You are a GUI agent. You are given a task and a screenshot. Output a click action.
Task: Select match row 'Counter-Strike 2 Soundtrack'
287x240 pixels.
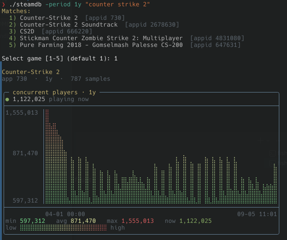click(94, 25)
